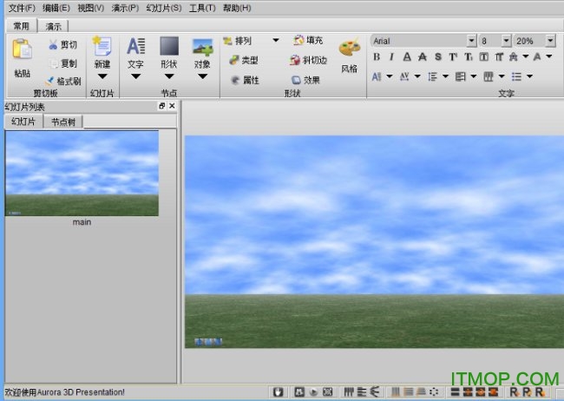Click the Object (对象) node icon
564x401 pixels.
202,47
